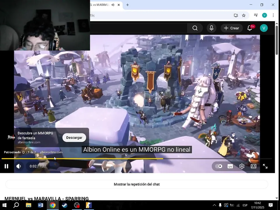Open Windows notification center
This screenshot has width=280, height=210.
click(x=271, y=205)
